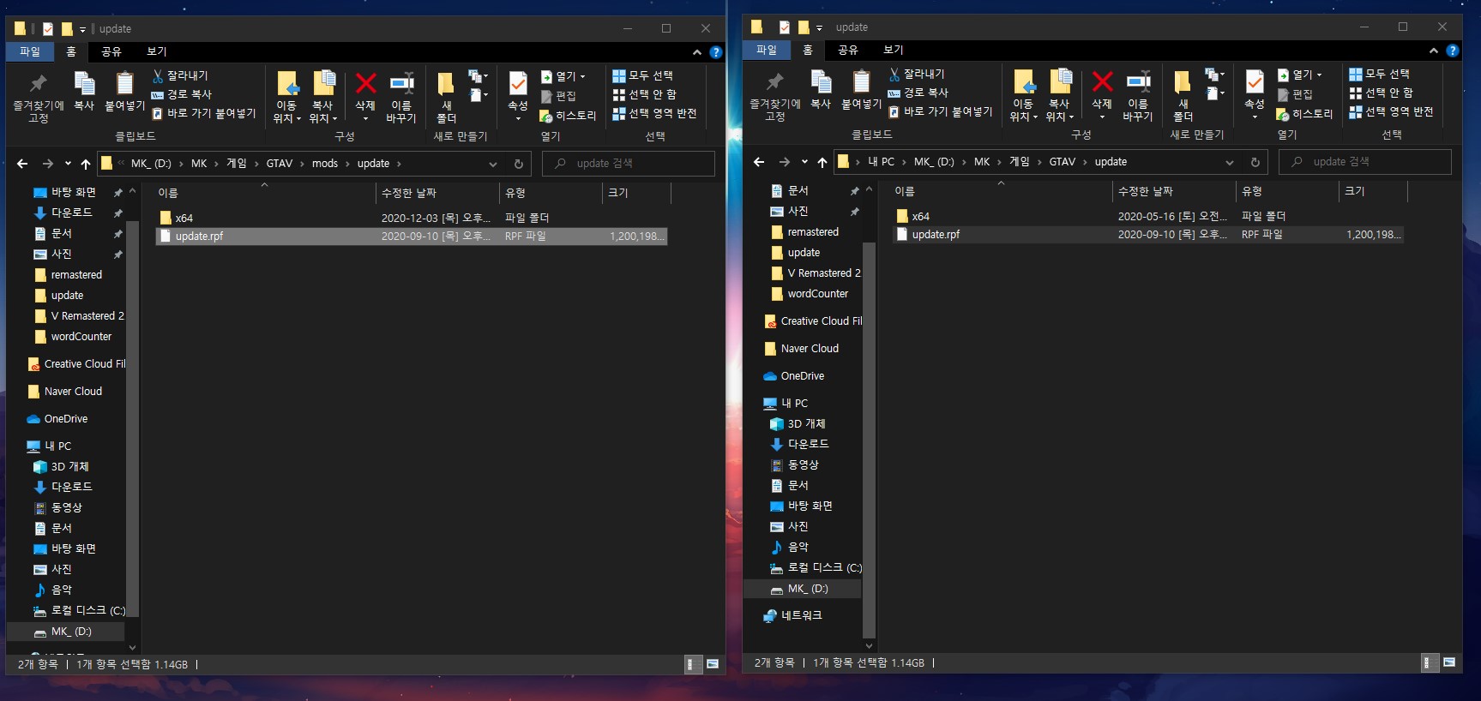Open address history dropdown in right window

point(1230,162)
